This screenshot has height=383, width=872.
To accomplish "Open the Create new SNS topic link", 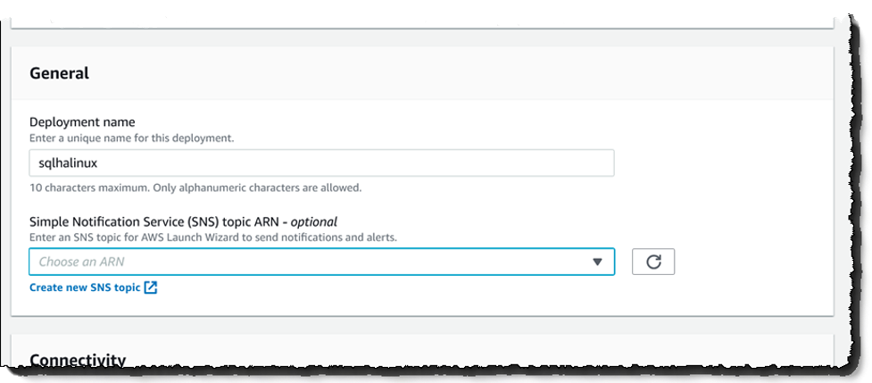I will click(x=85, y=287).
